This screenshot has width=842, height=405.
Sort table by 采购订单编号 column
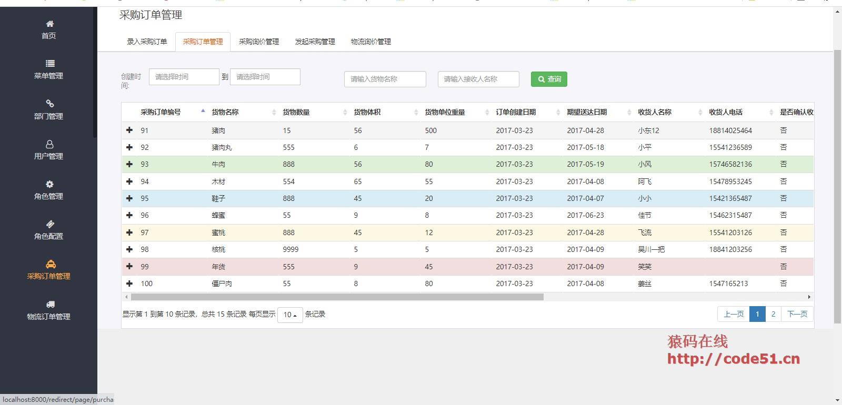coord(161,112)
